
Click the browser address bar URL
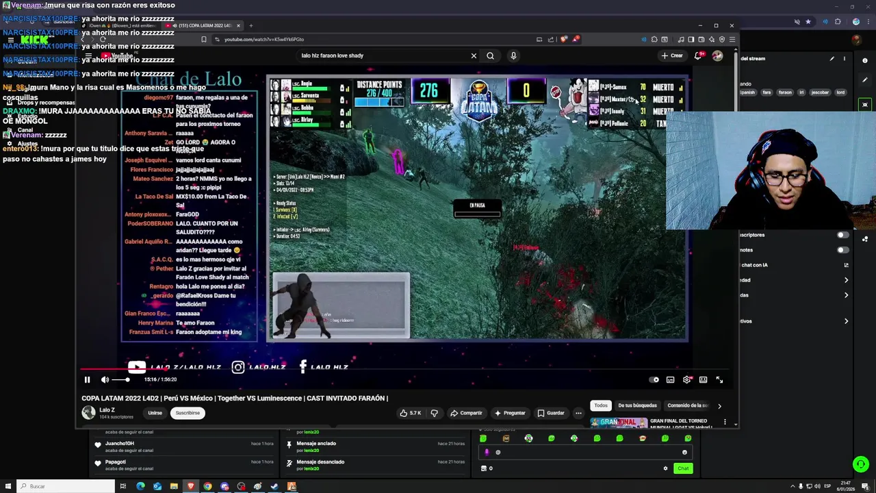(264, 39)
